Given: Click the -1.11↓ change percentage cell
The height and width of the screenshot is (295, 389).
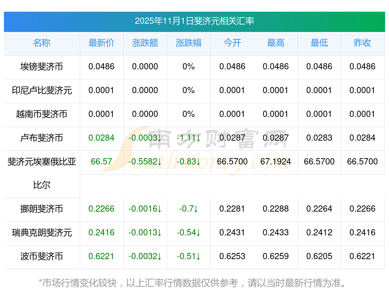Looking at the screenshot, I should coord(188,138).
